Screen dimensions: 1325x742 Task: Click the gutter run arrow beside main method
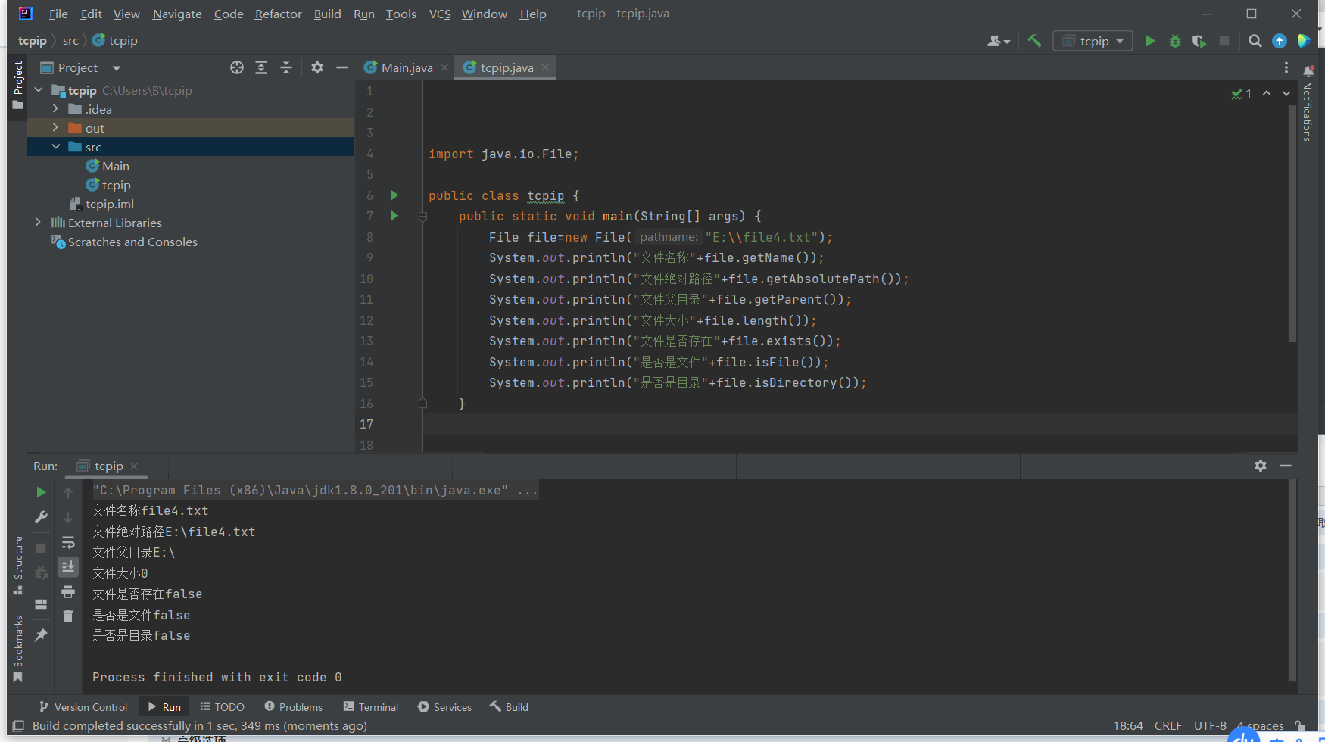pos(394,216)
